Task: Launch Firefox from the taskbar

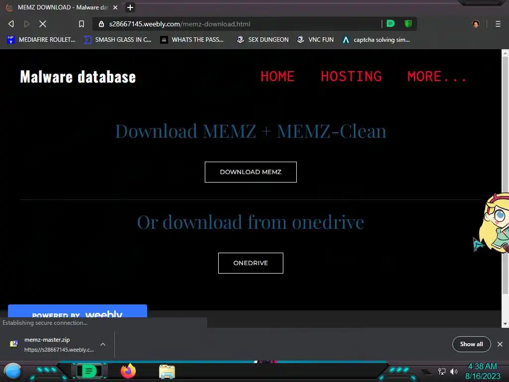Action: [x=128, y=371]
